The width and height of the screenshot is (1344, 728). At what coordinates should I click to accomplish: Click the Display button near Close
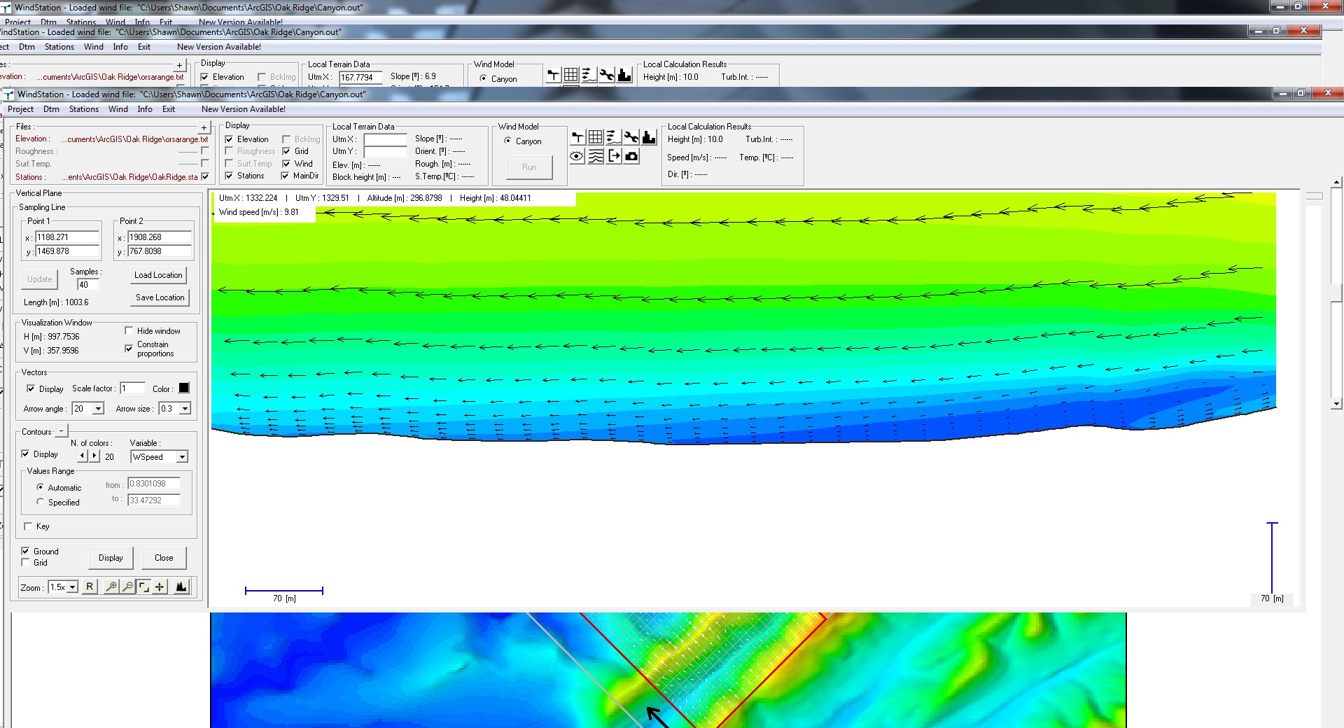111,558
